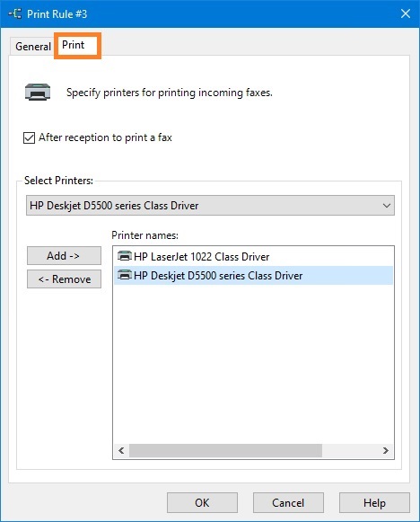This screenshot has height=522, width=420.
Task: Click the scroll left arrow in printer list
Action: pos(121,450)
